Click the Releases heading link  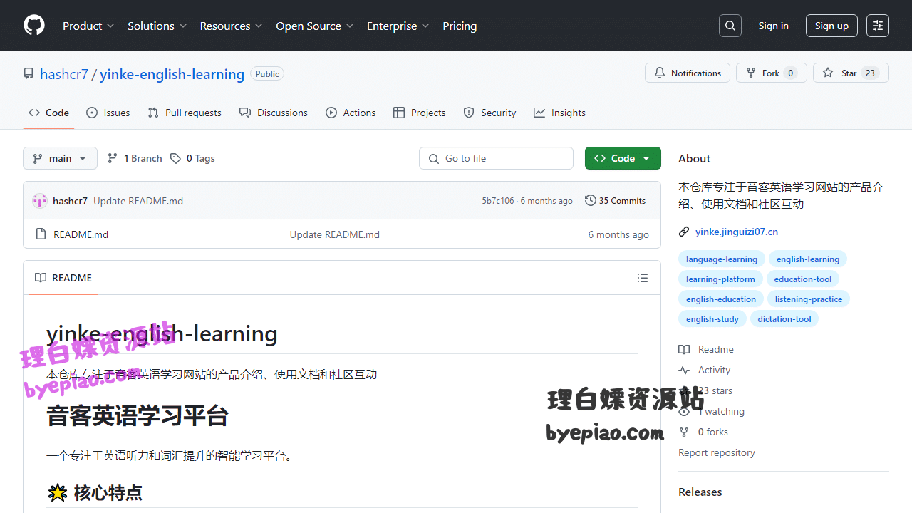700,492
